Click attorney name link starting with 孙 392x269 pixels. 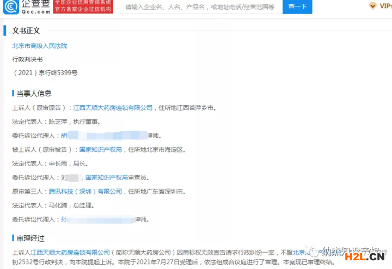pyautogui.click(x=64, y=219)
